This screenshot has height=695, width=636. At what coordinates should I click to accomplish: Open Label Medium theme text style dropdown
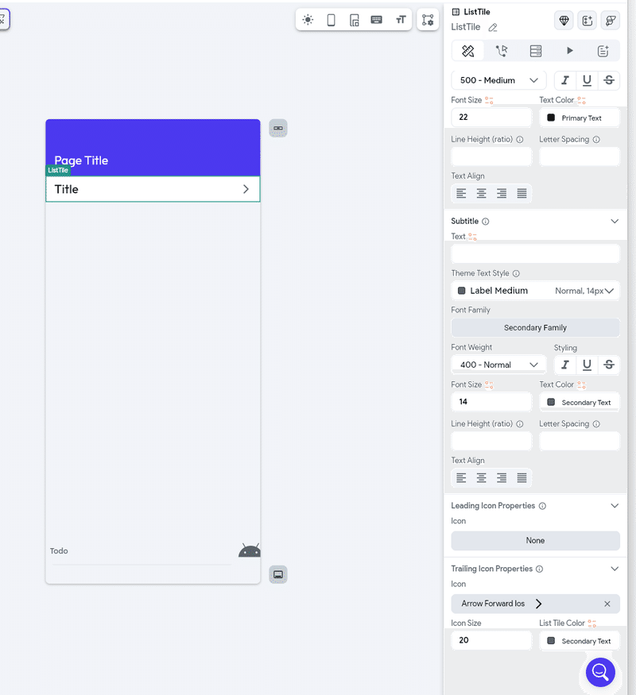click(x=535, y=291)
